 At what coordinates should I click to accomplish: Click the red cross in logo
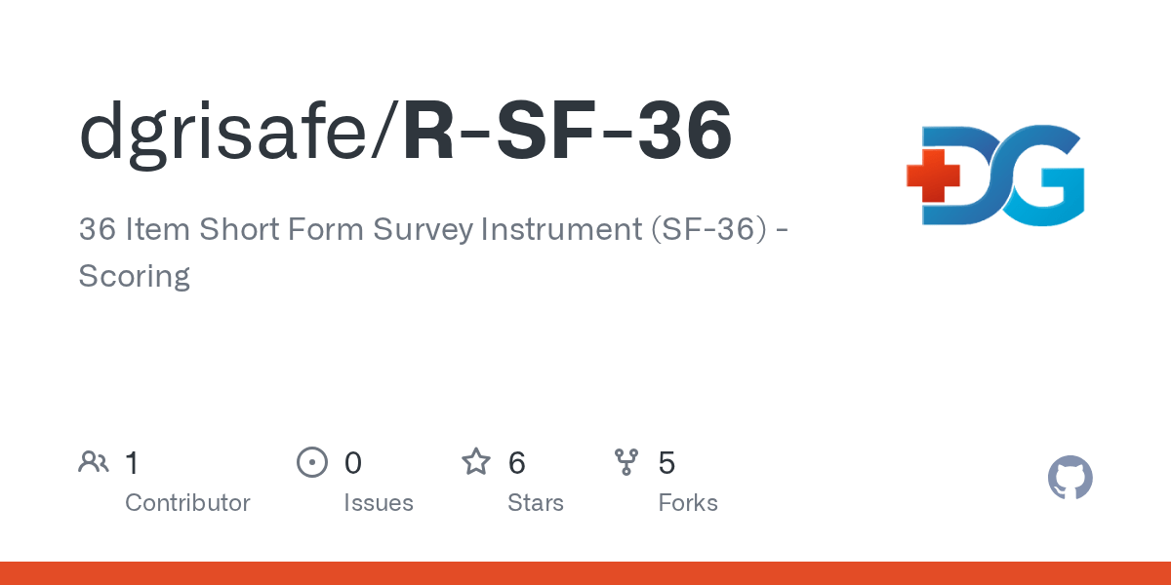pyautogui.click(x=933, y=175)
